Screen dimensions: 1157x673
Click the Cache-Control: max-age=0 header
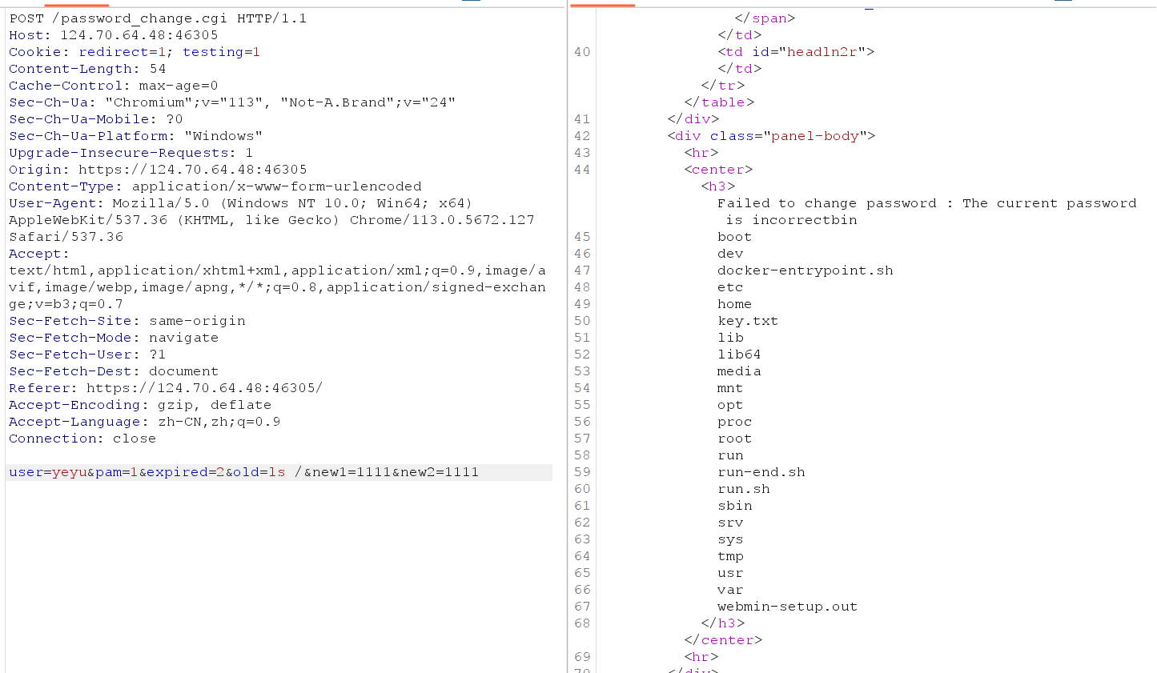pos(113,86)
